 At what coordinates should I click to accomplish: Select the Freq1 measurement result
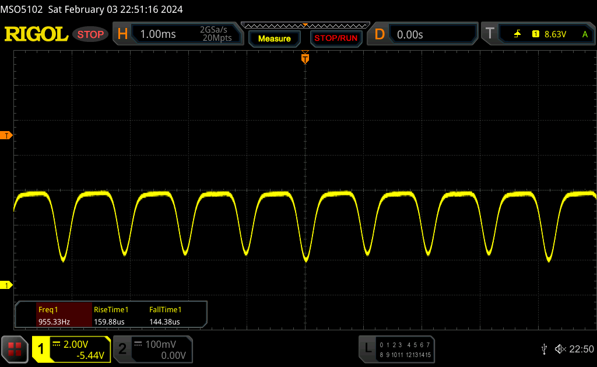(54, 315)
